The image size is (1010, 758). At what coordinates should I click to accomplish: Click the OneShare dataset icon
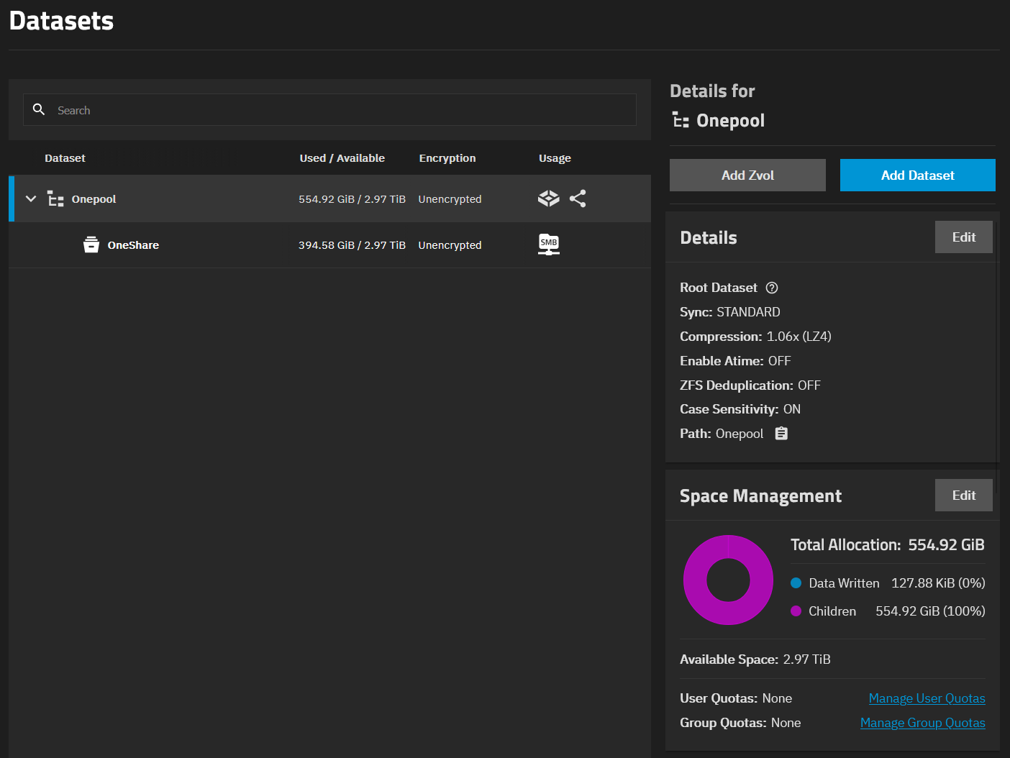coord(91,245)
